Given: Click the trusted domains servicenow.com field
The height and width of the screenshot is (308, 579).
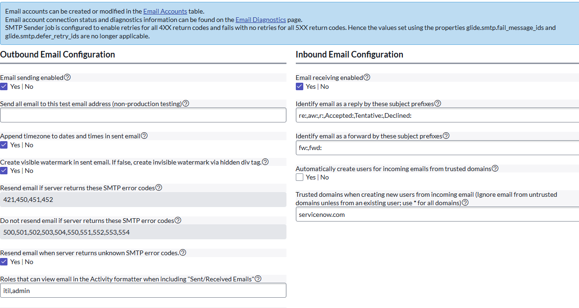Looking at the screenshot, I should (x=437, y=215).
